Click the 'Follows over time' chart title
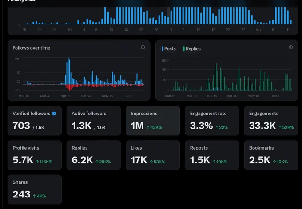This screenshot has width=302, height=209. click(32, 48)
